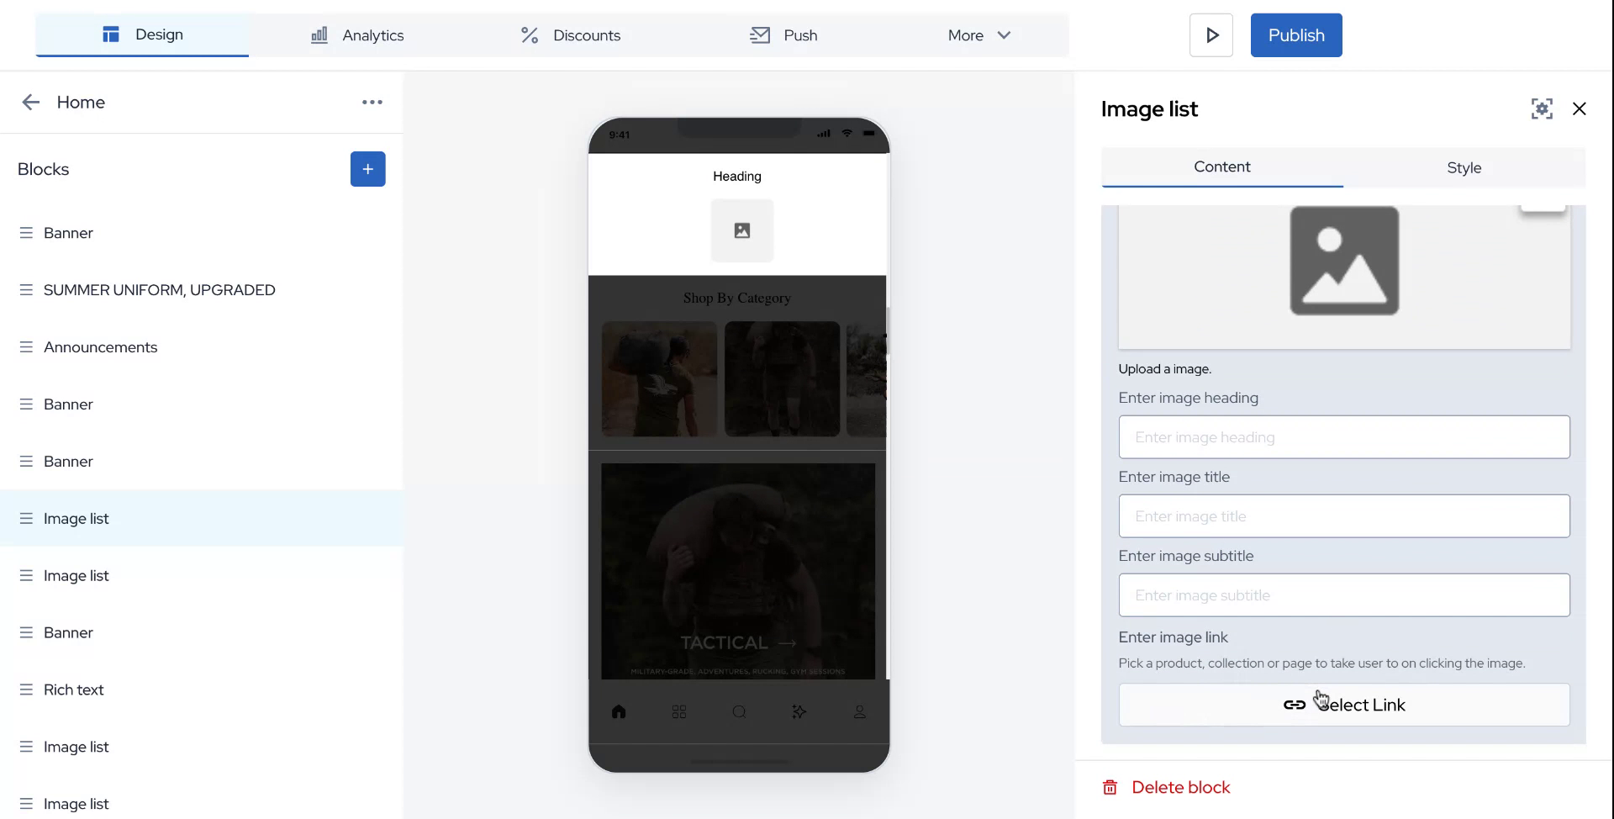This screenshot has width=1614, height=819.
Task: Tap the home icon in the phone preview navigation
Action: pos(620,711)
